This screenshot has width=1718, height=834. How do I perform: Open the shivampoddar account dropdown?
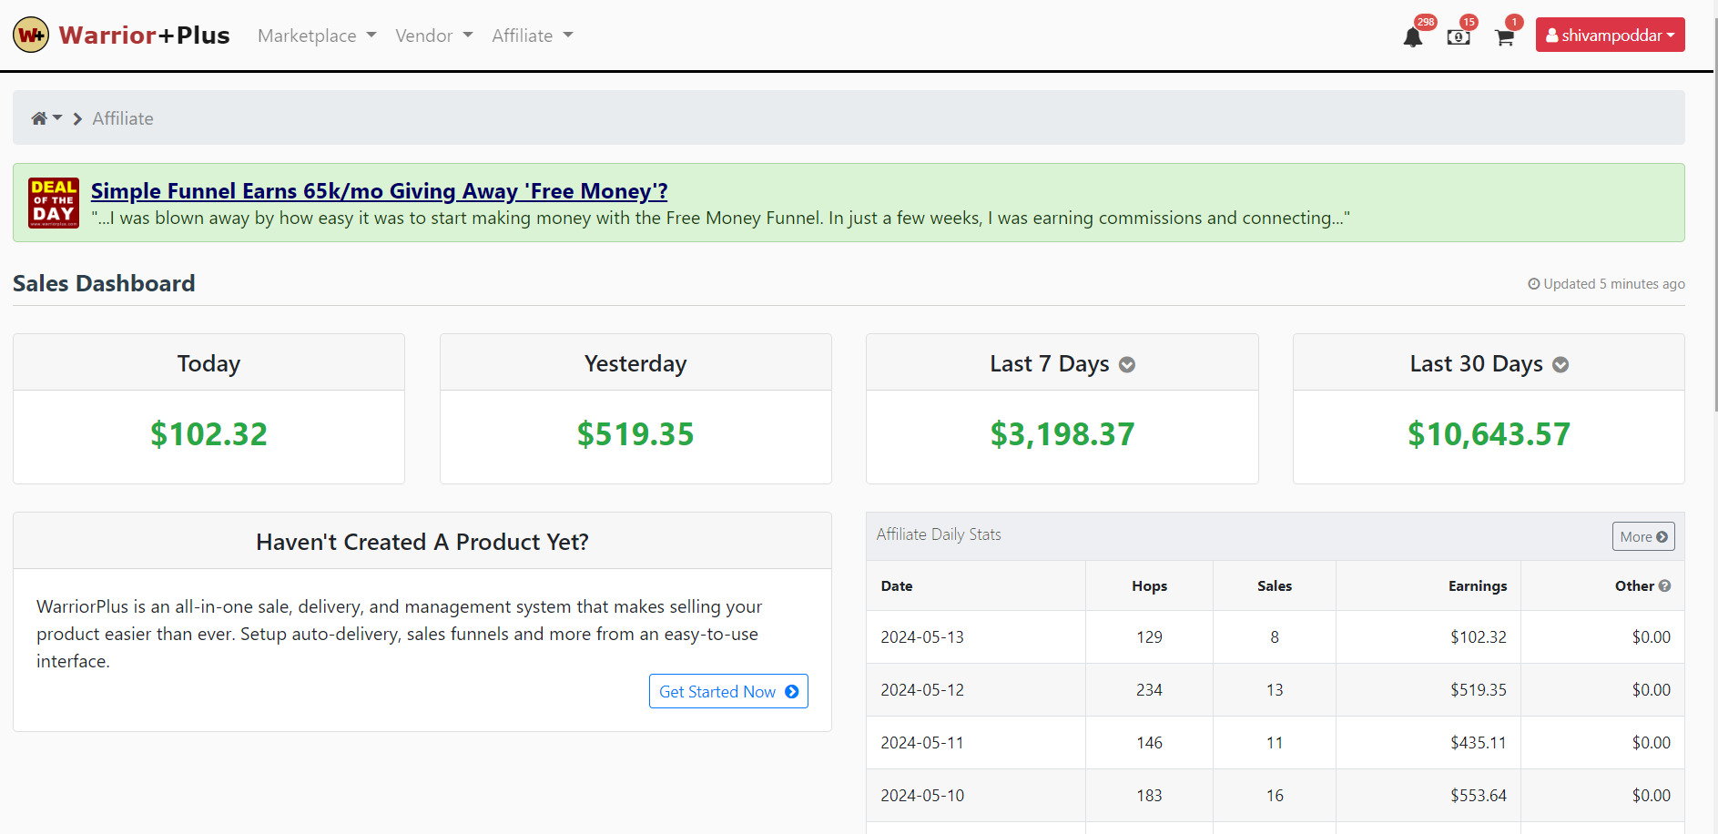click(x=1610, y=36)
